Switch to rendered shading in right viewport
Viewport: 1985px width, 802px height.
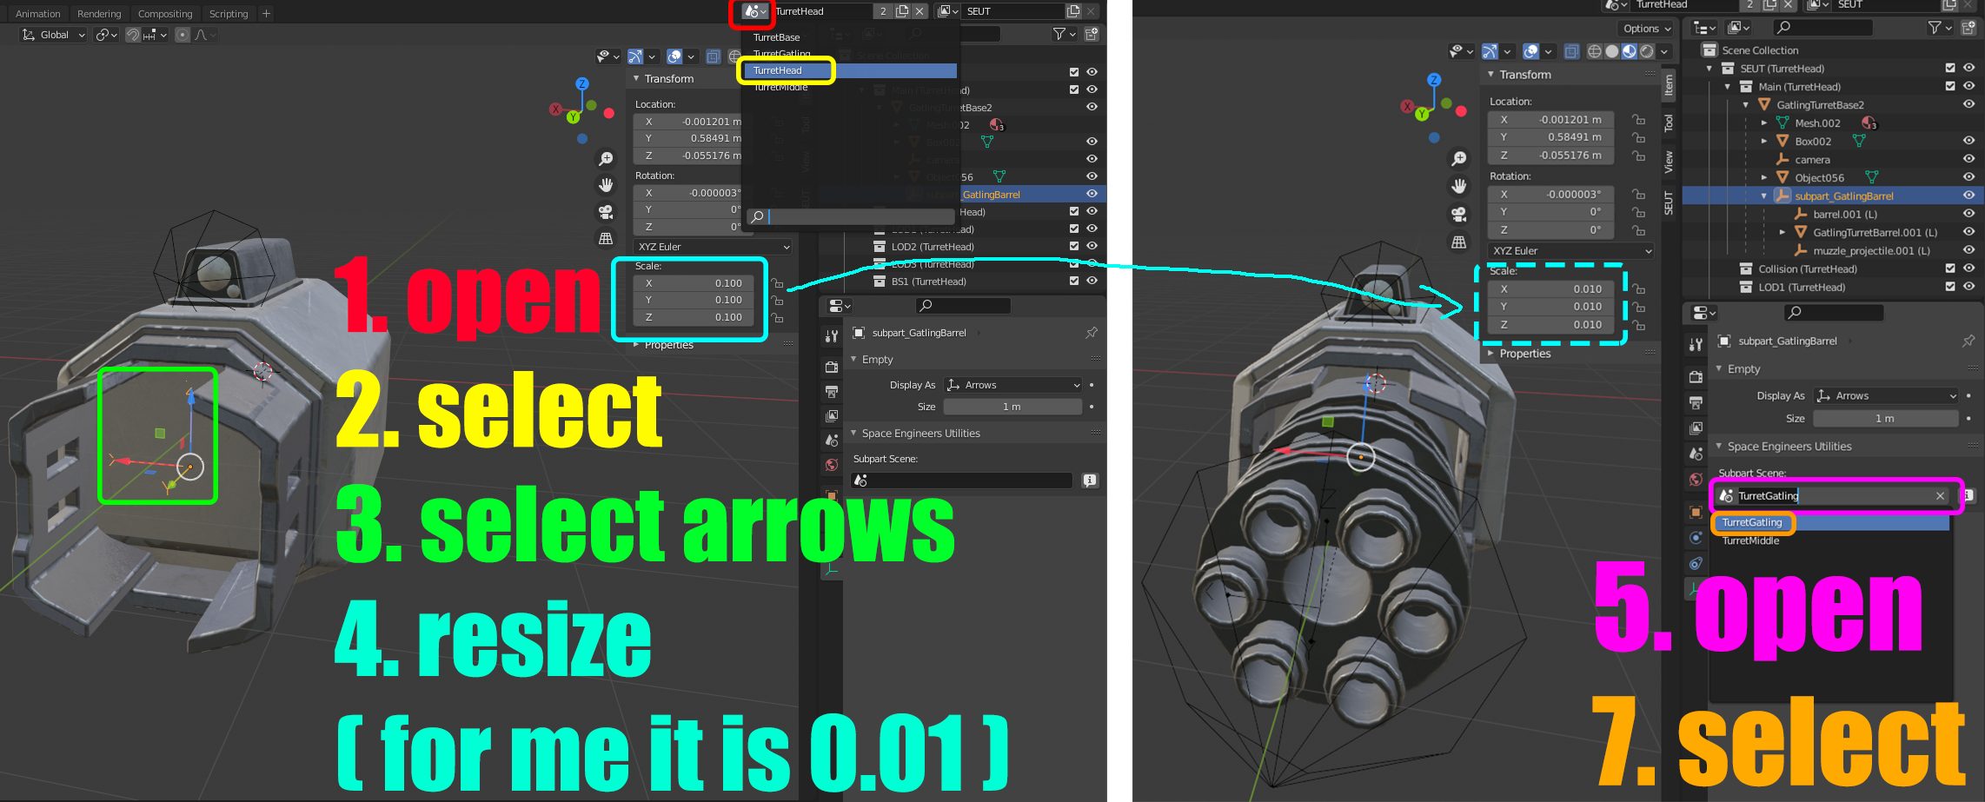[1647, 51]
